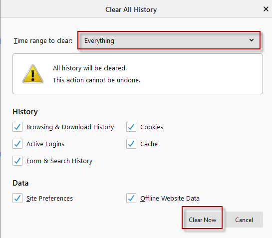Click the dropdown chevron arrow
This screenshot has width=272, height=238.
point(252,40)
